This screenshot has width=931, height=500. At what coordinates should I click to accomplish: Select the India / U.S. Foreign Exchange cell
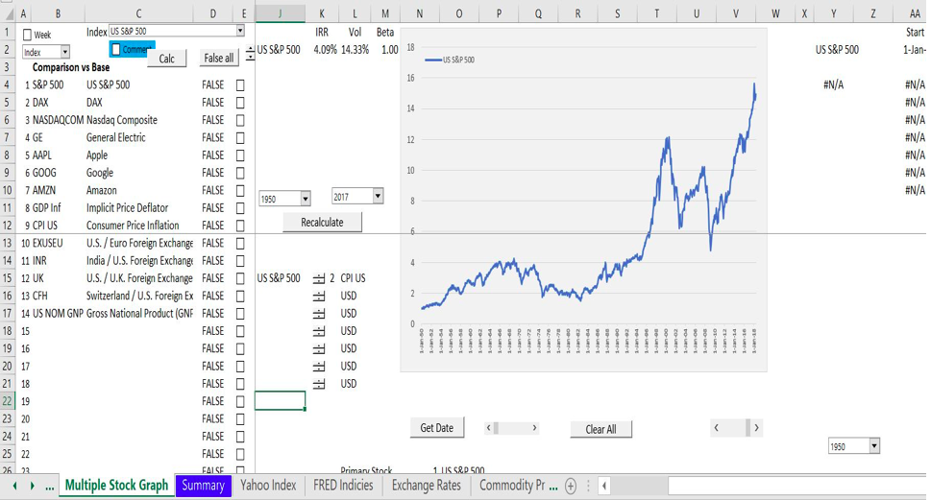pos(139,261)
